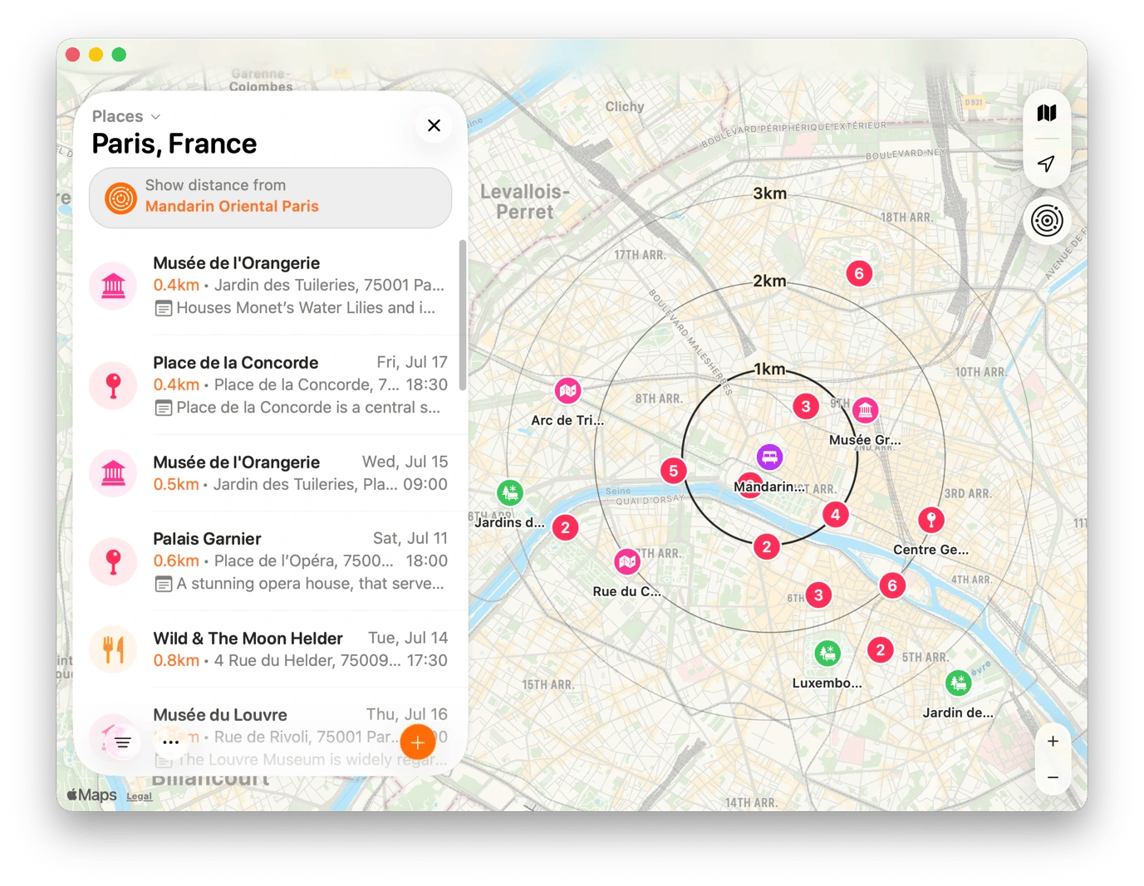The height and width of the screenshot is (886, 1144).
Task: Click cluster marker 2 below the 1km ring
Action: (767, 546)
